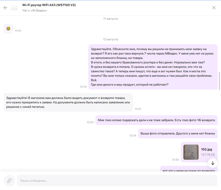The width and height of the screenshot is (221, 190).
Task: Click the store reply about return document
Action: pos(68,102)
